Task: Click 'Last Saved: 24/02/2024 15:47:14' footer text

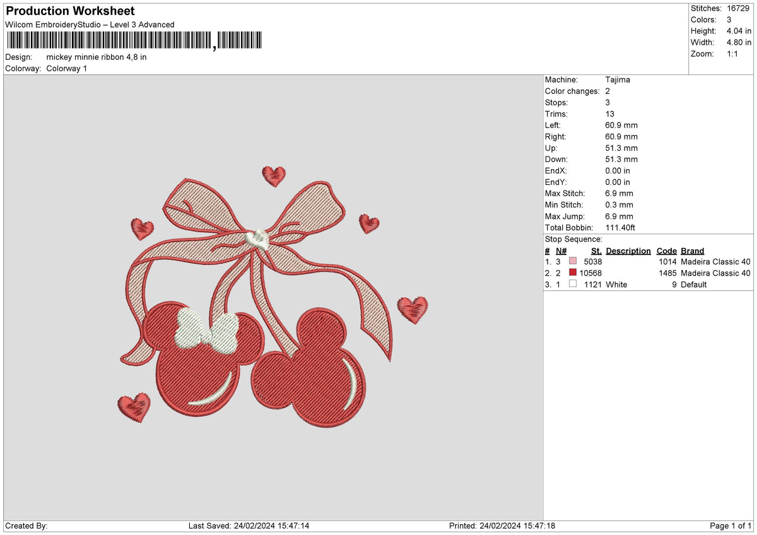Action: [249, 526]
